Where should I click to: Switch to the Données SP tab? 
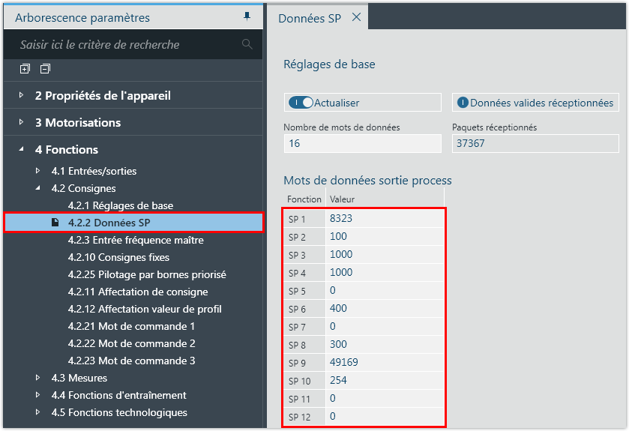pyautogui.click(x=309, y=18)
